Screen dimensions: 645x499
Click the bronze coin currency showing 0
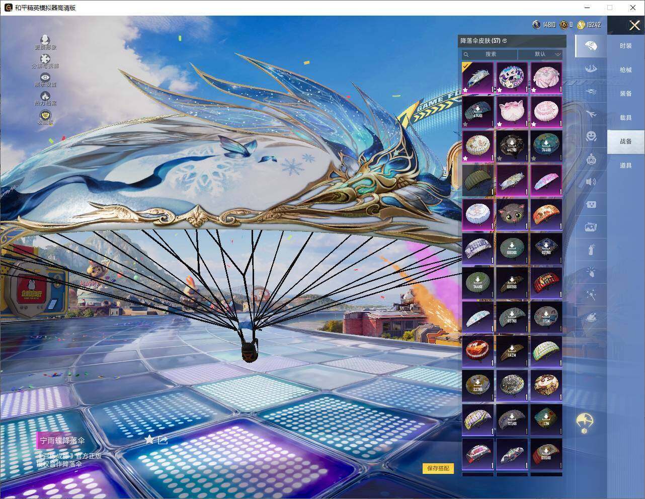pos(564,25)
